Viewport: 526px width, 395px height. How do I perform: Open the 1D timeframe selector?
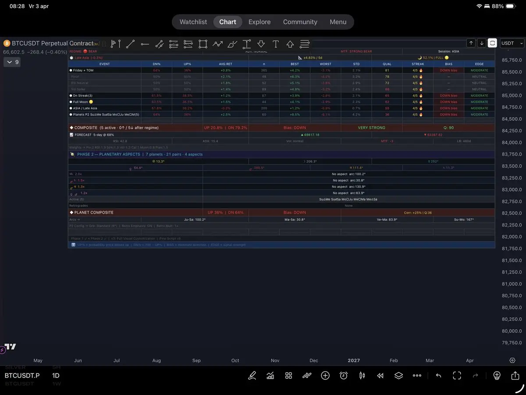[56, 376]
